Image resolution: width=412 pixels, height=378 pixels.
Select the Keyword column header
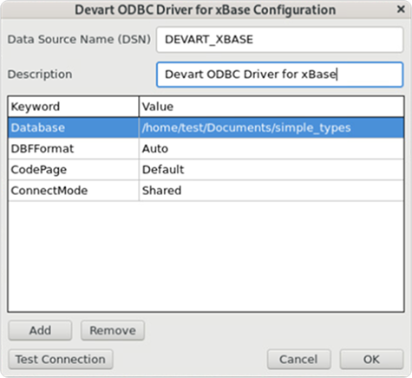coord(74,107)
